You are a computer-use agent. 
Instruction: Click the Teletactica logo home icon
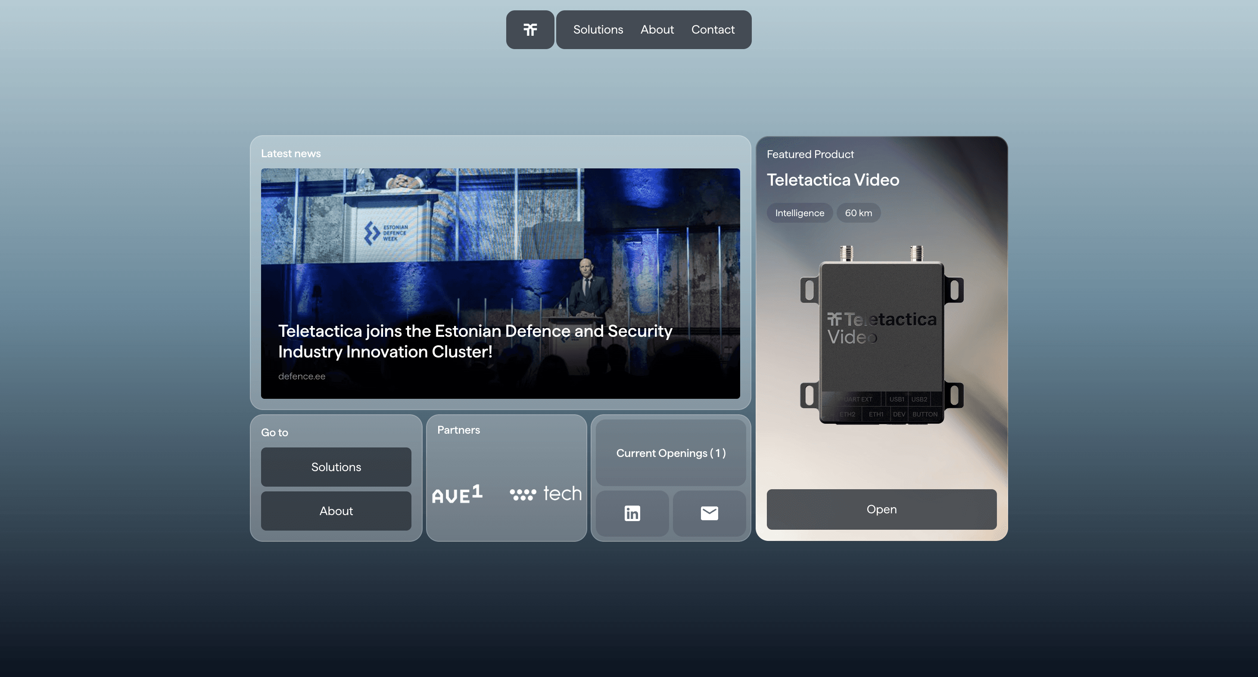(530, 30)
